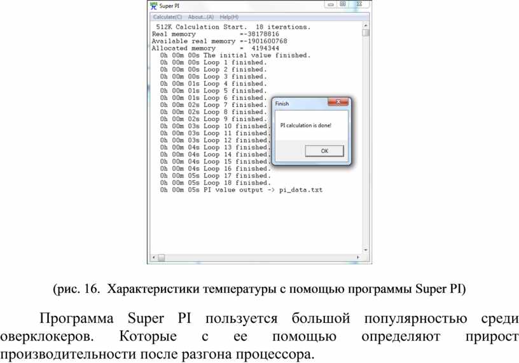Maximize the Super PI window
This screenshot has height=363, width=519.
coord(343,4)
